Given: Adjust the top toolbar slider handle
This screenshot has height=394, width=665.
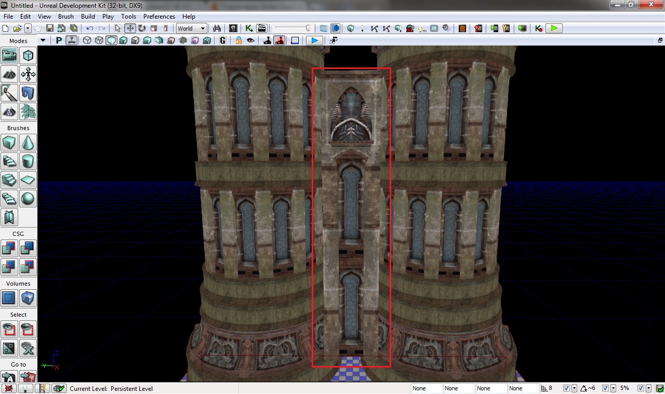Looking at the screenshot, I should [308, 29].
